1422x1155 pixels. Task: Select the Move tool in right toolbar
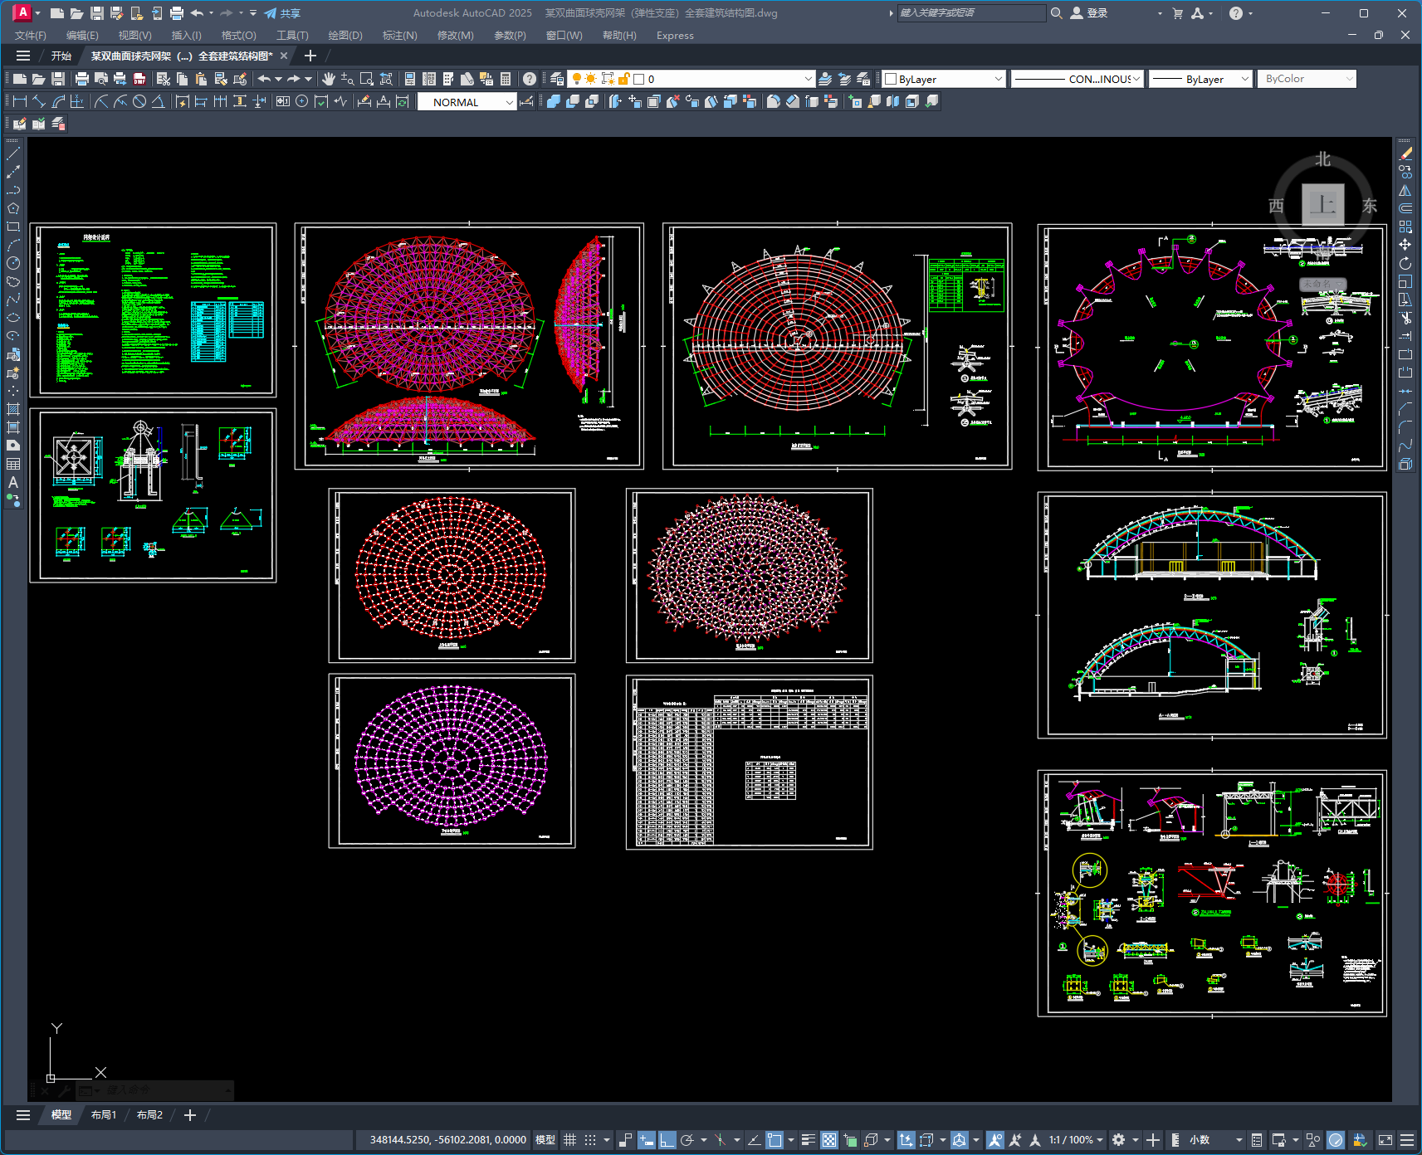(x=1405, y=245)
